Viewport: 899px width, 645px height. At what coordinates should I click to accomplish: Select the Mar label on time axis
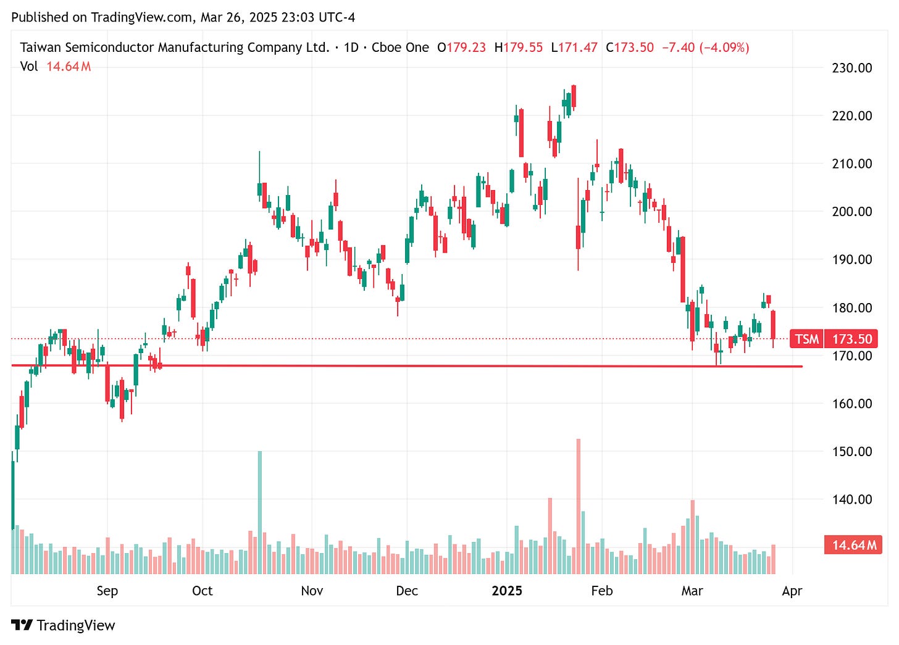(x=692, y=591)
